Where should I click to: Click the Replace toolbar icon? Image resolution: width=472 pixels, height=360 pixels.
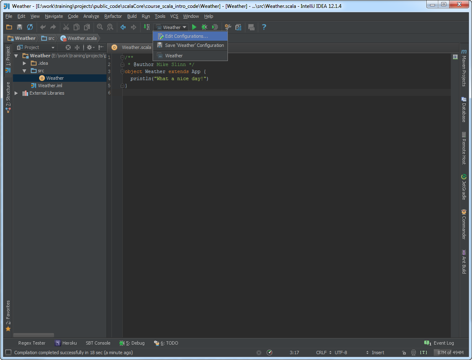110,27
